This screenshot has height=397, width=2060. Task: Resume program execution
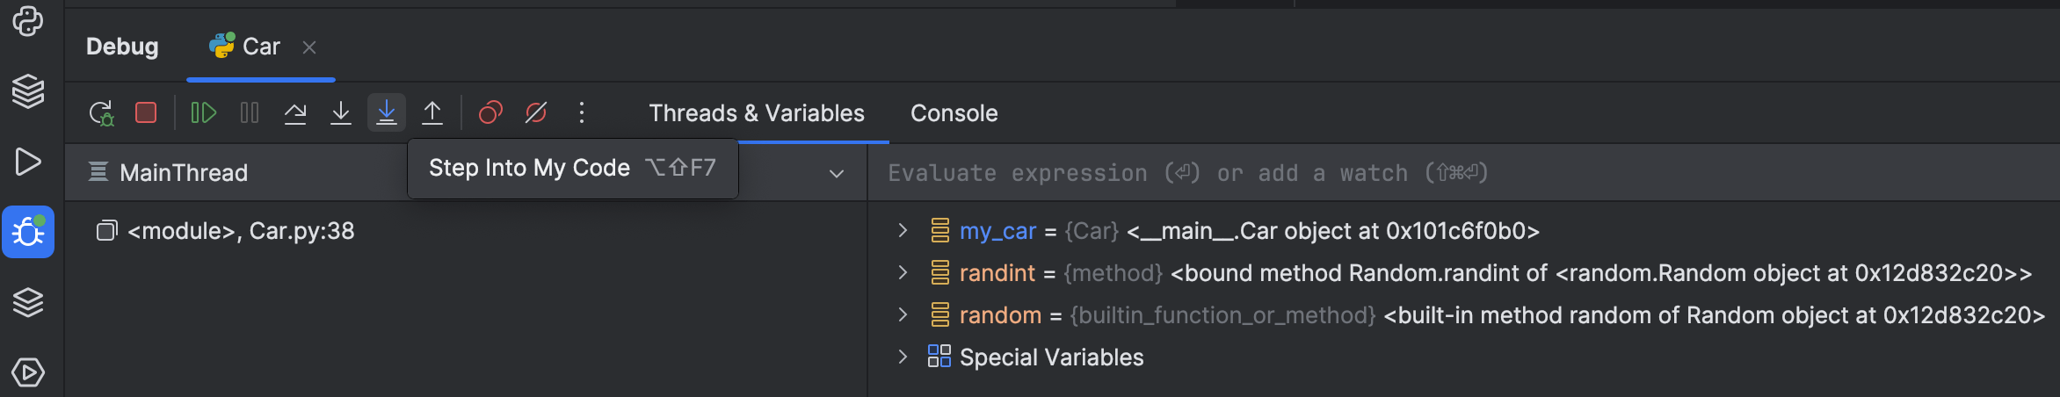pyautogui.click(x=204, y=113)
